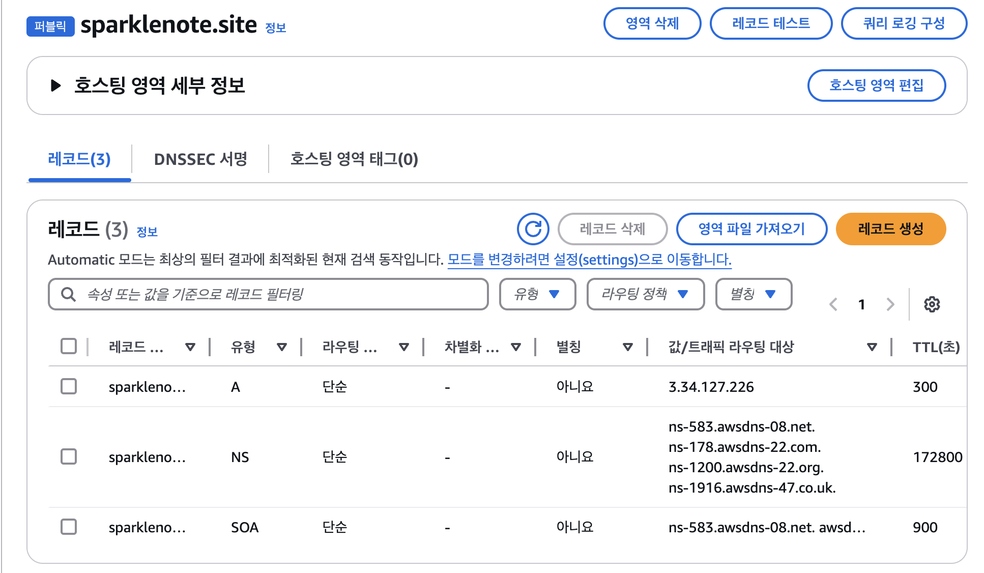Open the 라우팅 정책 filter dropdown
This screenshot has height=573, width=984.
[x=645, y=294]
